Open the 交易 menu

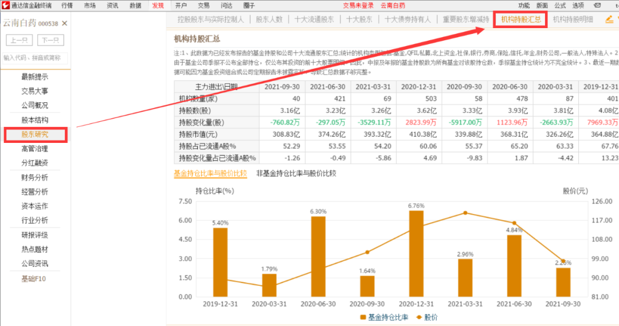203,6
